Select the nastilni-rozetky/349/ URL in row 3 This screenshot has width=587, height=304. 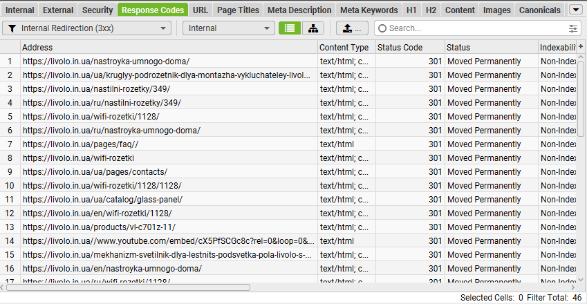pos(96,89)
